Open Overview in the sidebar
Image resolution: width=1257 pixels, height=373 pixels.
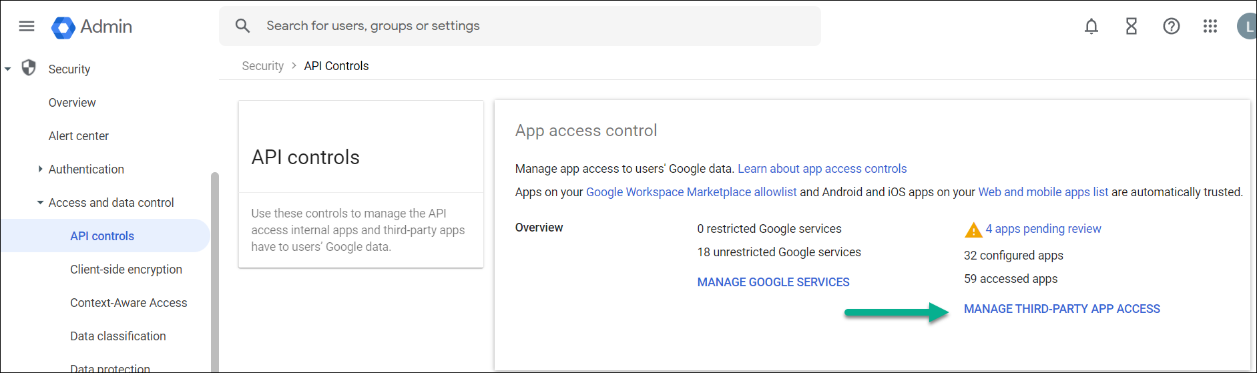click(x=72, y=103)
